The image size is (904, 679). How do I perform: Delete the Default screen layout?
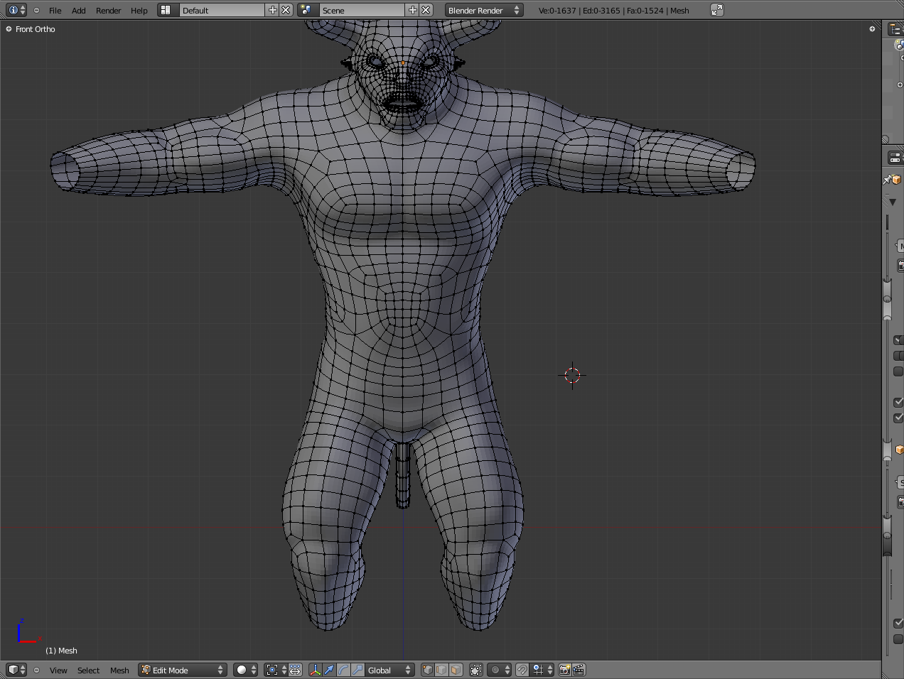coord(286,10)
